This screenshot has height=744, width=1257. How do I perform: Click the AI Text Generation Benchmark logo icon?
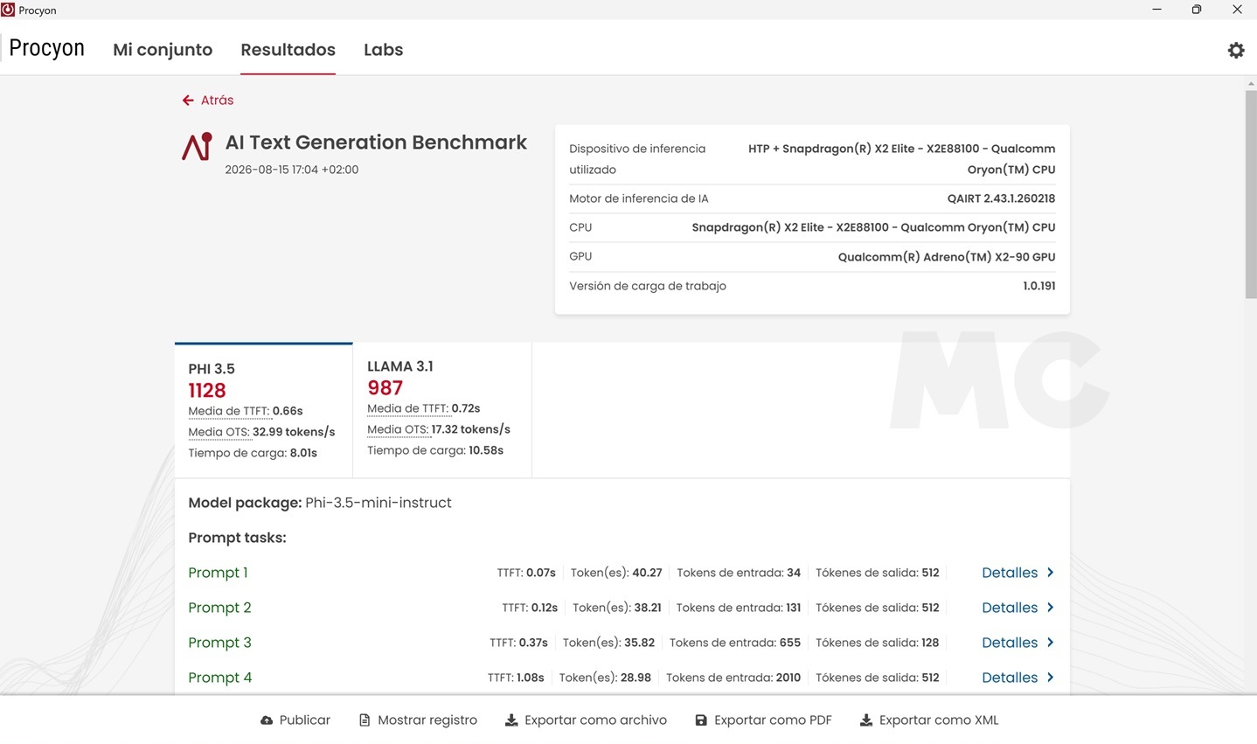pos(198,146)
